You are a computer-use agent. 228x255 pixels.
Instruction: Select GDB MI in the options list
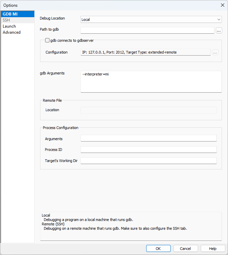click(10, 14)
